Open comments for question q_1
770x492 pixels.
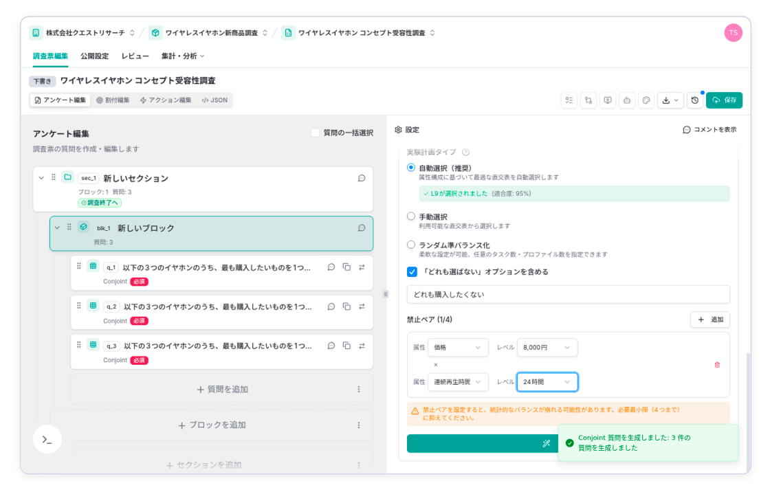[x=331, y=267]
